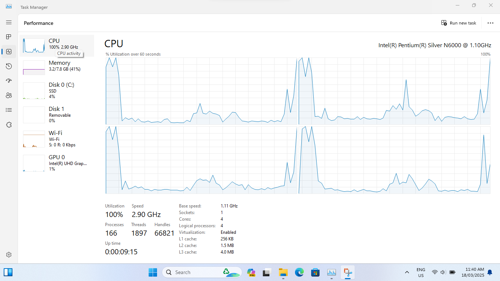This screenshot has width=500, height=281.
Task: Open the Services page puzzle icon
Action: pos(9,125)
